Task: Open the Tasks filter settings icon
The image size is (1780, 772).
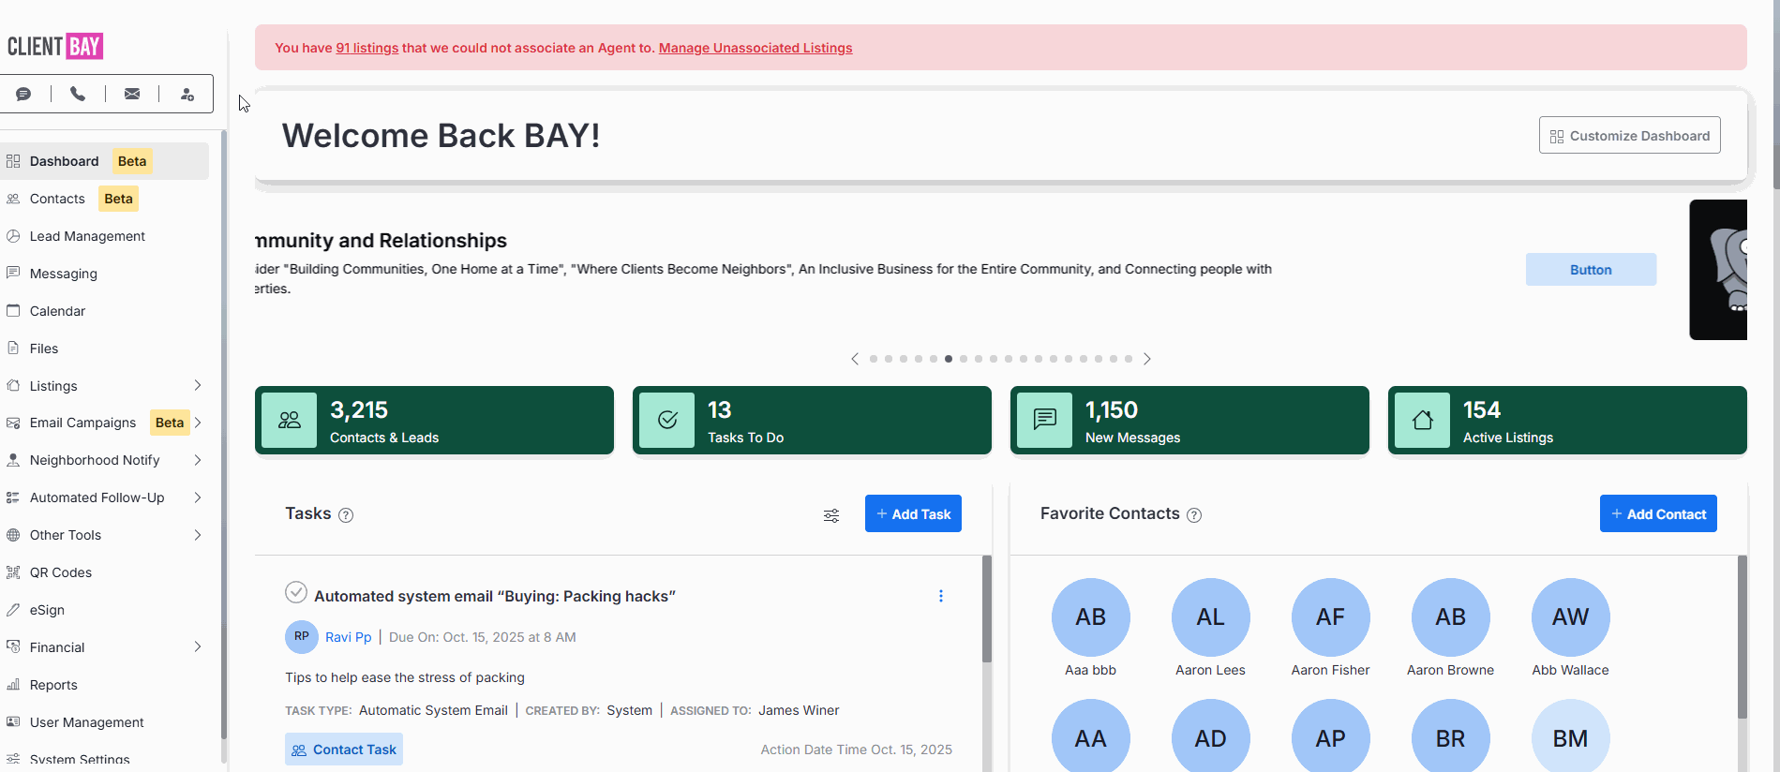Action: click(x=831, y=515)
